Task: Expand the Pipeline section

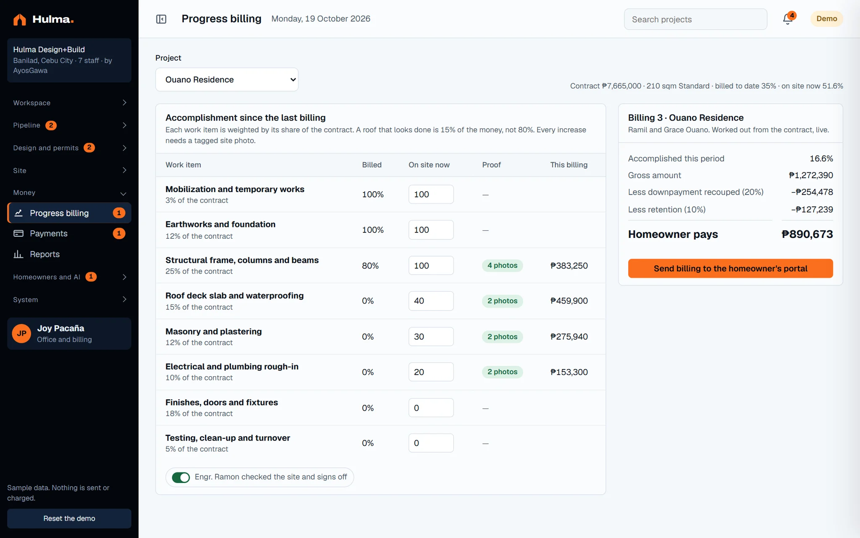Action: pyautogui.click(x=69, y=125)
